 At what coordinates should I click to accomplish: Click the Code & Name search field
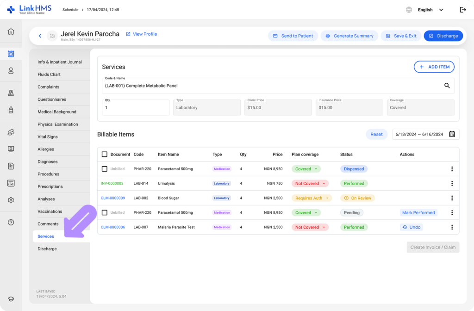pos(278,86)
